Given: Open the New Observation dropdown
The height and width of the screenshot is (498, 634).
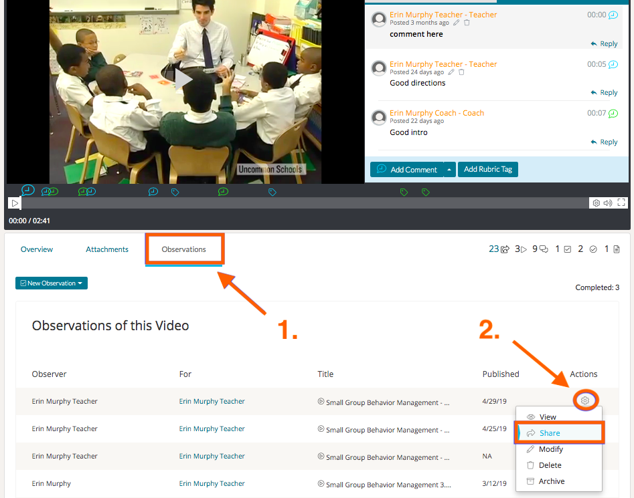Looking at the screenshot, I should (52, 283).
